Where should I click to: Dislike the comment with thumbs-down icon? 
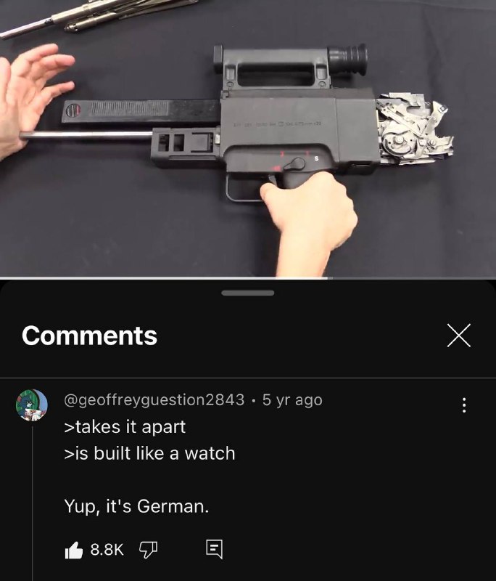[x=148, y=550]
